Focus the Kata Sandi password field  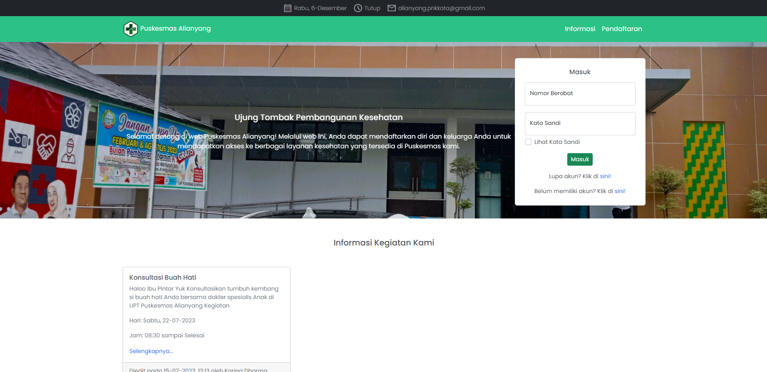pos(580,123)
